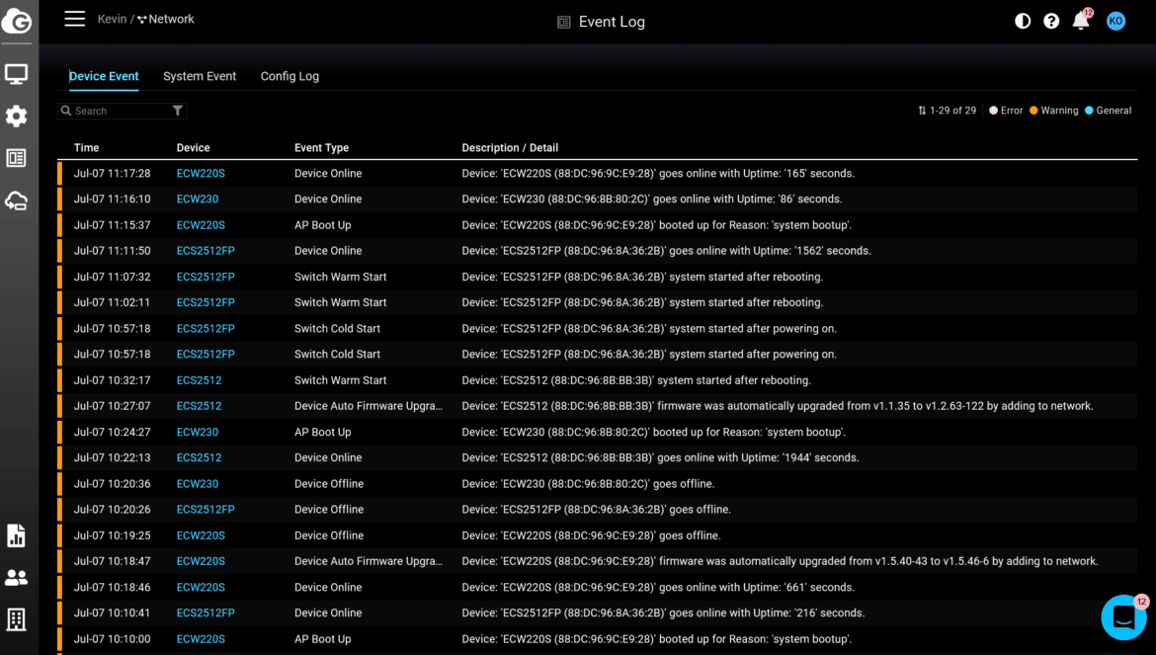Sort by the Device column header
Viewport: 1156px width, 655px height.
pos(193,147)
